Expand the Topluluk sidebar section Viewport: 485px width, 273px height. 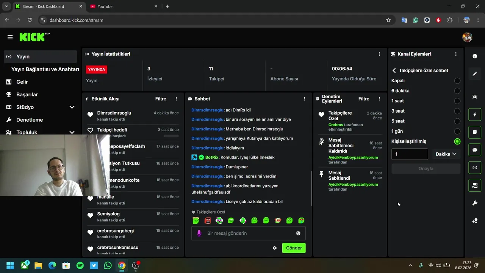[72, 132]
